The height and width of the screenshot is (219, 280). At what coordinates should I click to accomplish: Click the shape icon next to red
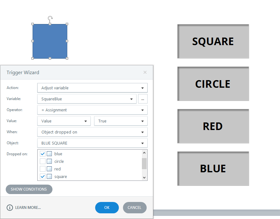click(x=49, y=169)
